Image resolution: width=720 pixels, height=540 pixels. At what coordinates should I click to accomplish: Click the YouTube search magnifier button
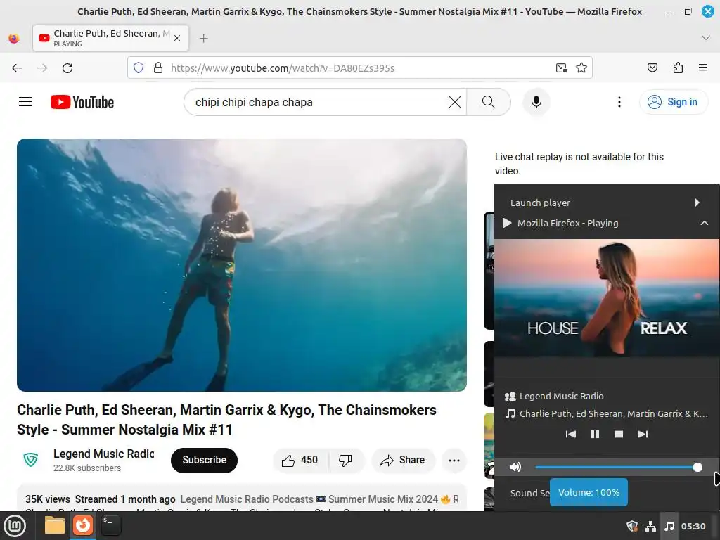coord(489,102)
